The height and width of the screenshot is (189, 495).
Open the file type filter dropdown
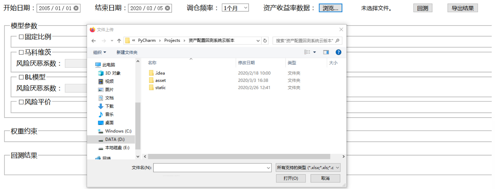(308, 168)
